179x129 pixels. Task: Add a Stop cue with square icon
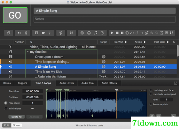pyautogui.click(x=117, y=33)
